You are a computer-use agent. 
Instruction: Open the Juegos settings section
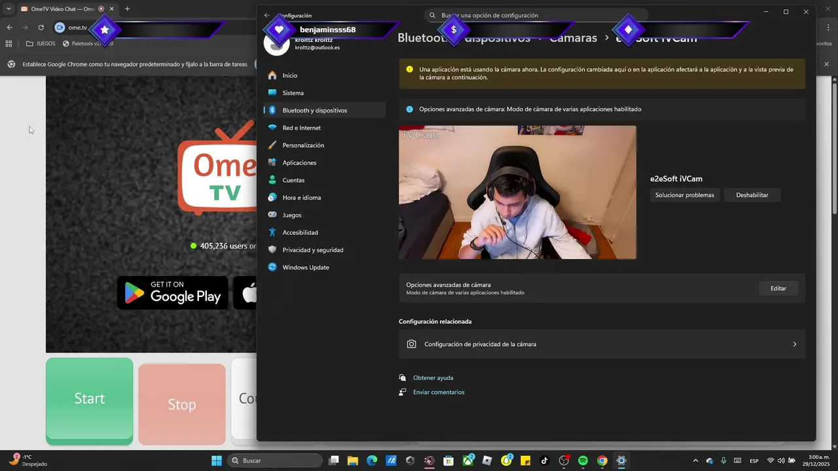click(x=325, y=215)
